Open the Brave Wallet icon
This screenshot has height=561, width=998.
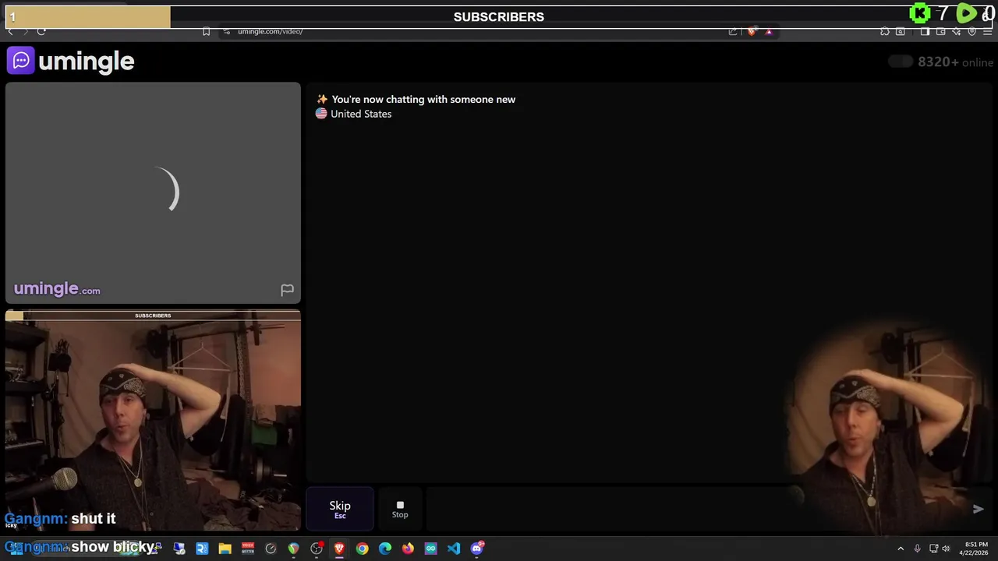941,31
